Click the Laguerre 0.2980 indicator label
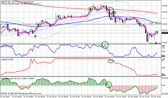The height and width of the screenshot is (98, 168). pyautogui.click(x=7, y=46)
